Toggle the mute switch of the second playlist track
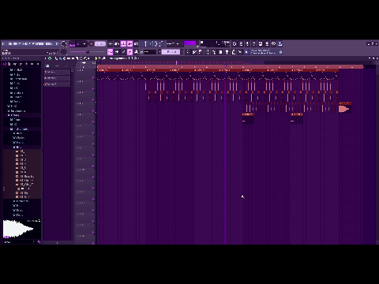 tap(93, 89)
